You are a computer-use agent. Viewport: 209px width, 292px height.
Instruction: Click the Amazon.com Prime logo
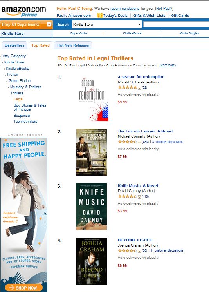(x=23, y=11)
